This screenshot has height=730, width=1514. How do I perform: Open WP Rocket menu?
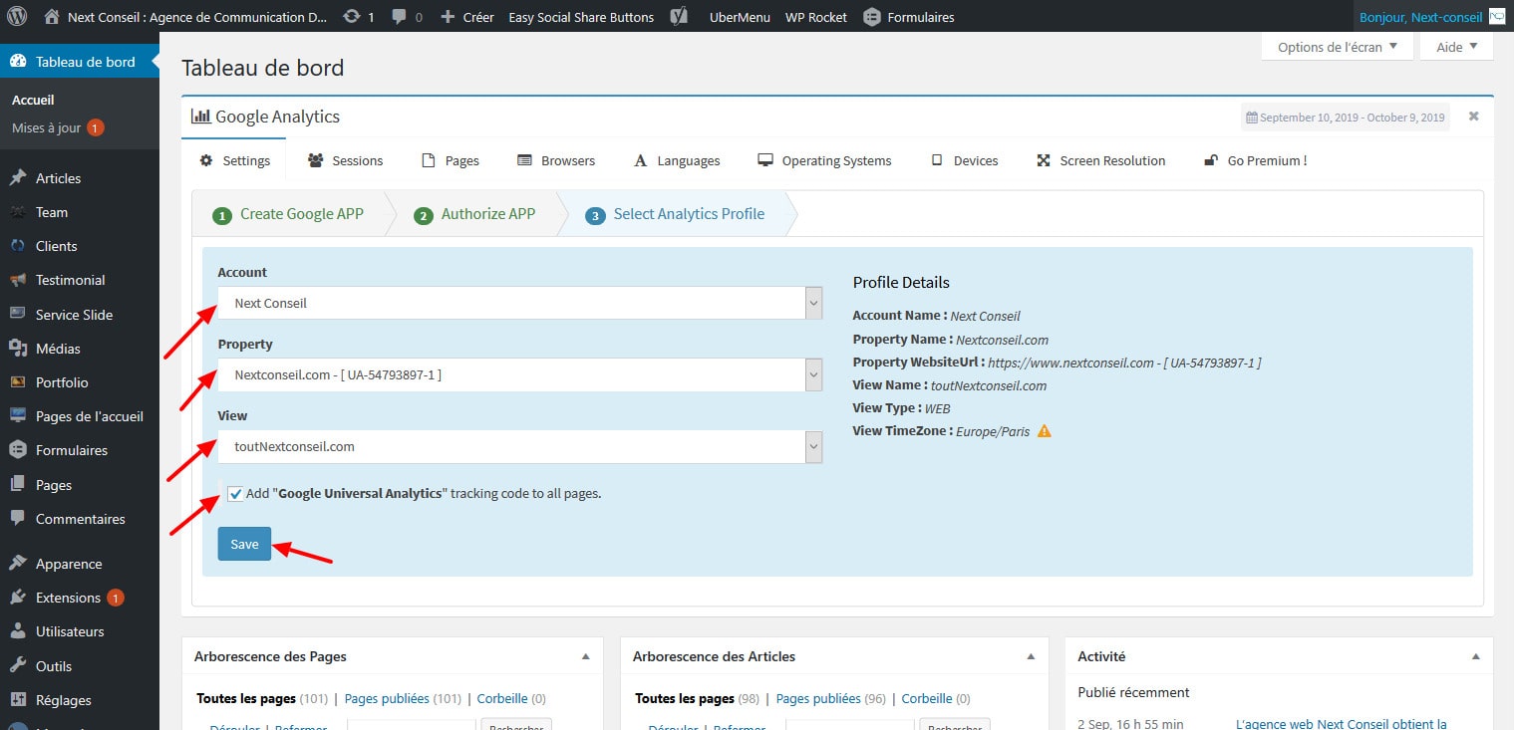816,17
